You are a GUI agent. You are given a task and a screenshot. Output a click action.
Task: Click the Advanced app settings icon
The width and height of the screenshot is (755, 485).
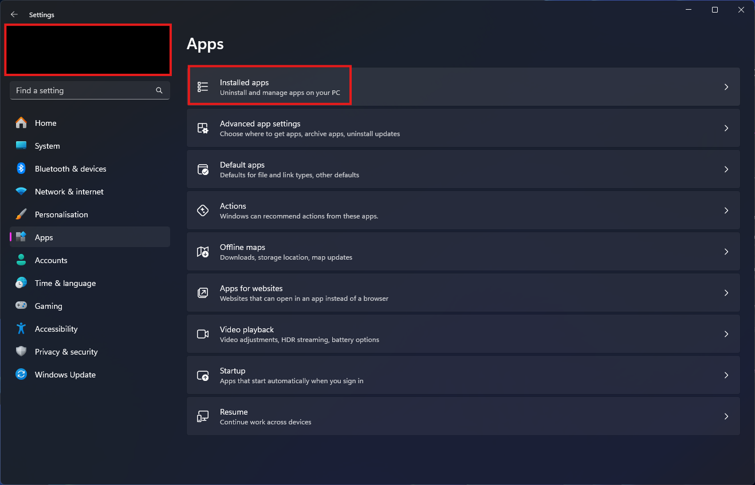[x=203, y=128]
